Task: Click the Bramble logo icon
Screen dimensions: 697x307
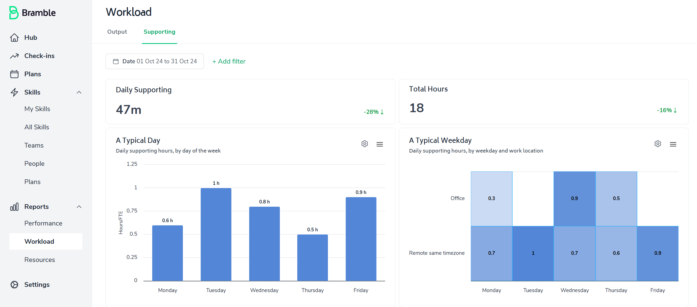Action: pyautogui.click(x=14, y=13)
